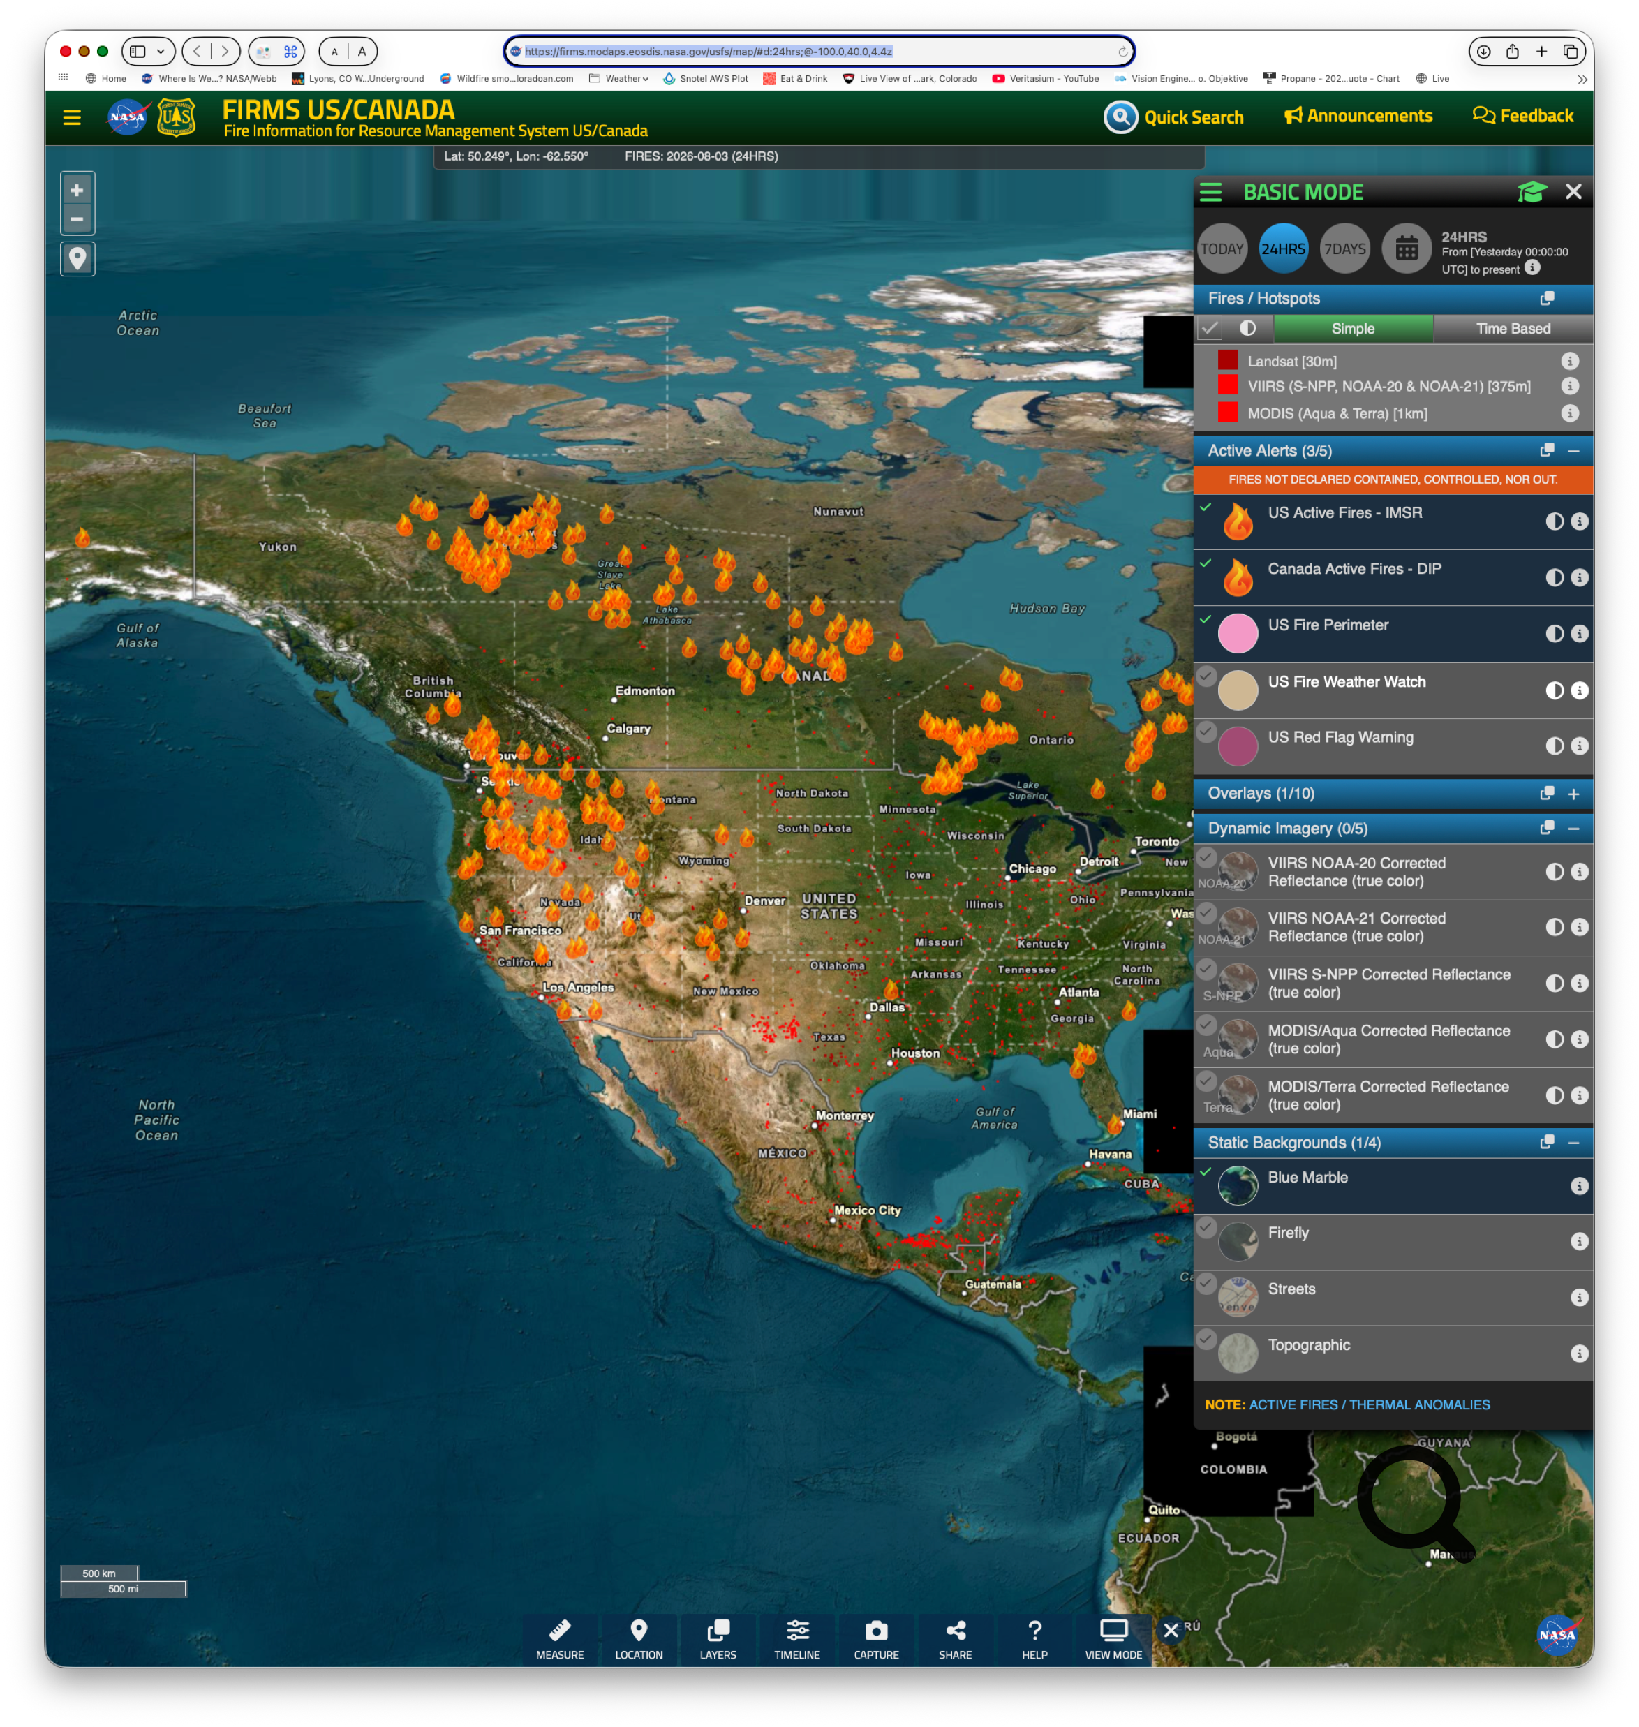
Task: Zoom out on the map
Action: pyautogui.click(x=77, y=219)
